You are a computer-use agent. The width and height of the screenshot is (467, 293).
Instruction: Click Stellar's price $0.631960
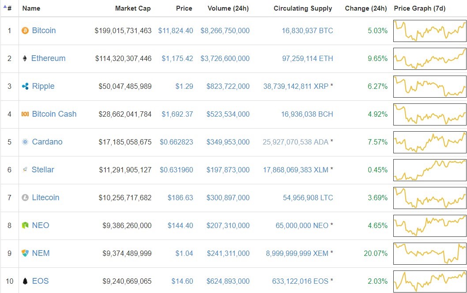point(176,170)
